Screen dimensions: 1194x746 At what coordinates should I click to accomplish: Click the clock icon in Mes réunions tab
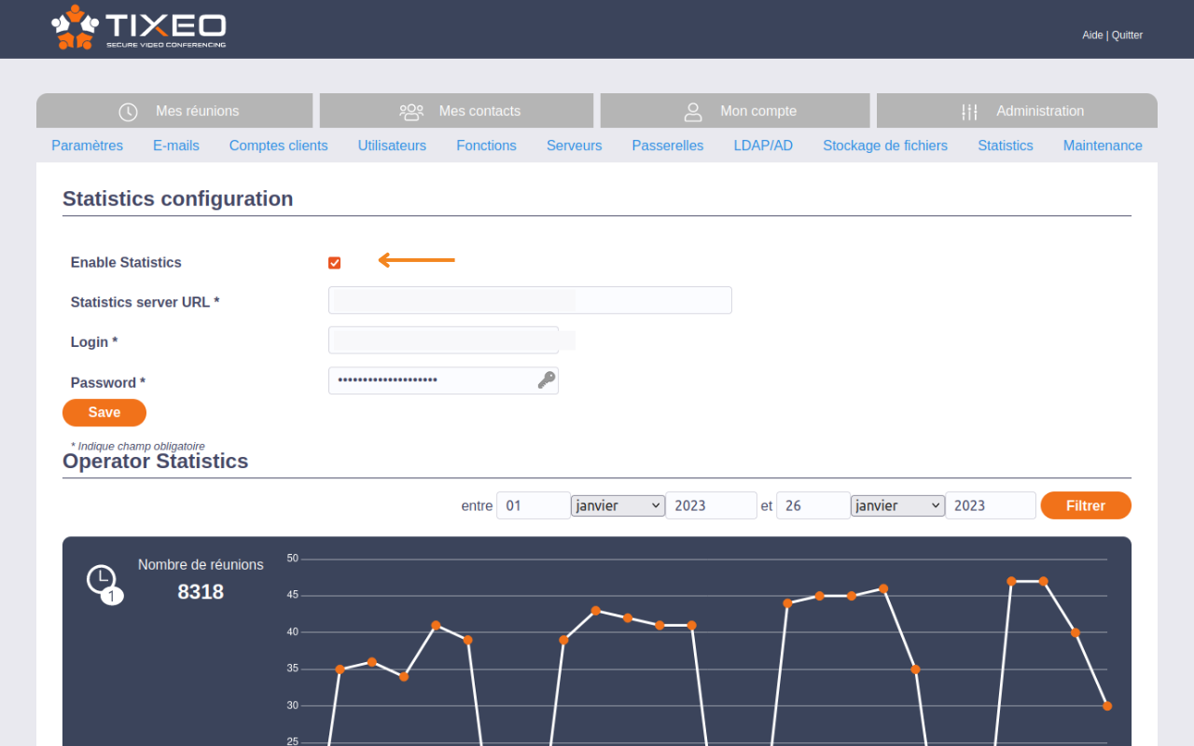click(128, 111)
